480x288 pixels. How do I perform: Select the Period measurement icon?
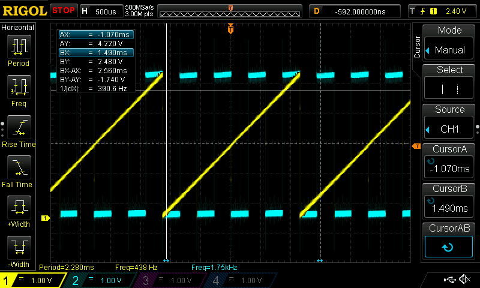point(19,50)
